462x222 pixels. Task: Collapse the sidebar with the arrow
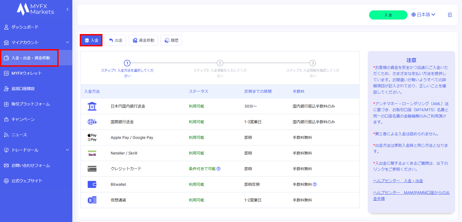[x=67, y=9]
